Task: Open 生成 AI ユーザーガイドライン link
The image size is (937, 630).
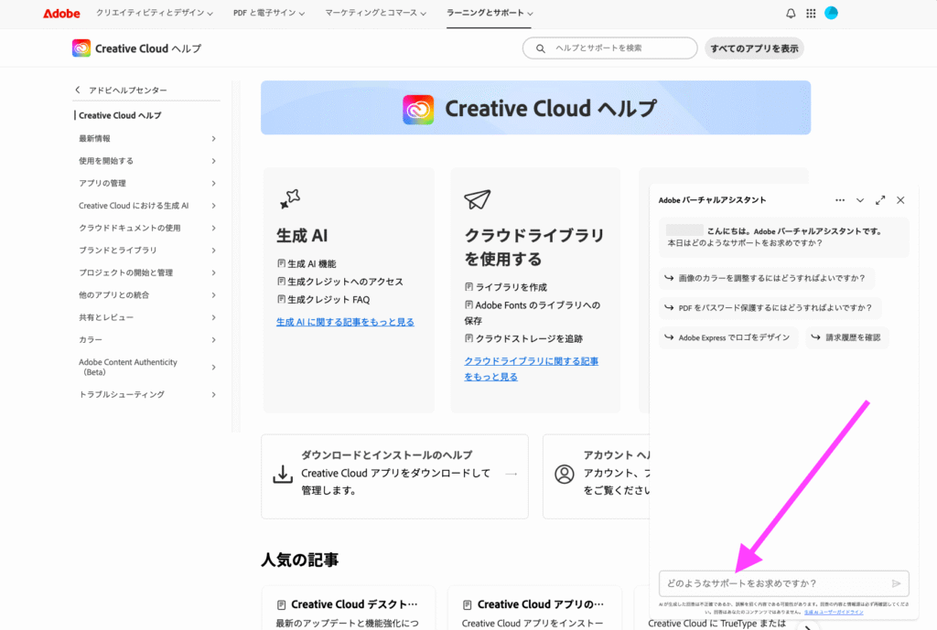Action: pos(834,612)
